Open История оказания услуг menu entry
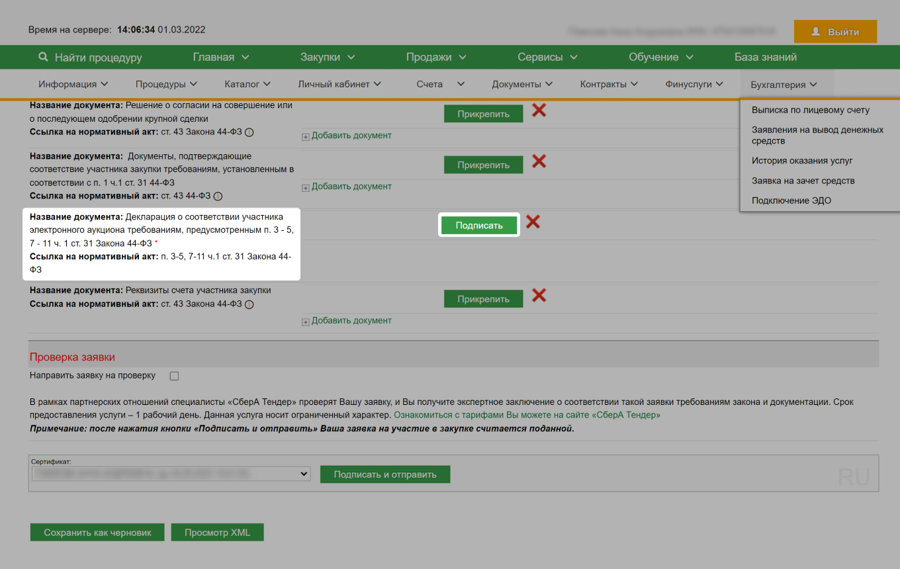The height and width of the screenshot is (569, 900). click(x=802, y=161)
